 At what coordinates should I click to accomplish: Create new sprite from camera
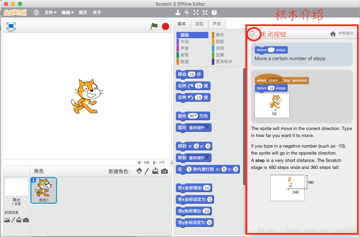tap(164, 171)
